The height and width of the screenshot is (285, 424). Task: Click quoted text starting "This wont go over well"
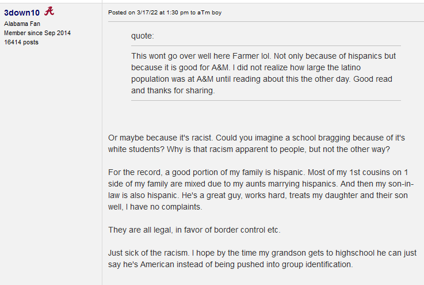[173, 56]
